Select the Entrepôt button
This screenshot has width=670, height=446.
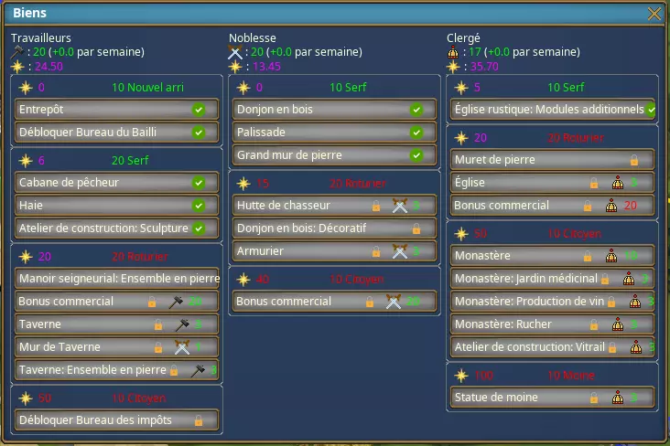pos(116,110)
